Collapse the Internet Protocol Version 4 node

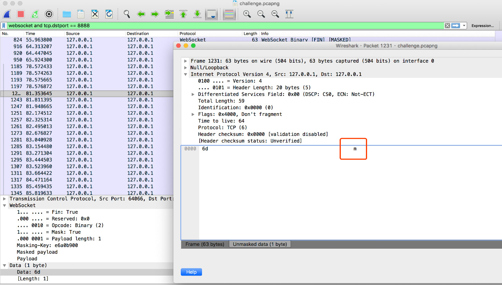coord(186,74)
